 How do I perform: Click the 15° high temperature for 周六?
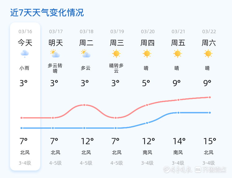click(x=210, y=141)
